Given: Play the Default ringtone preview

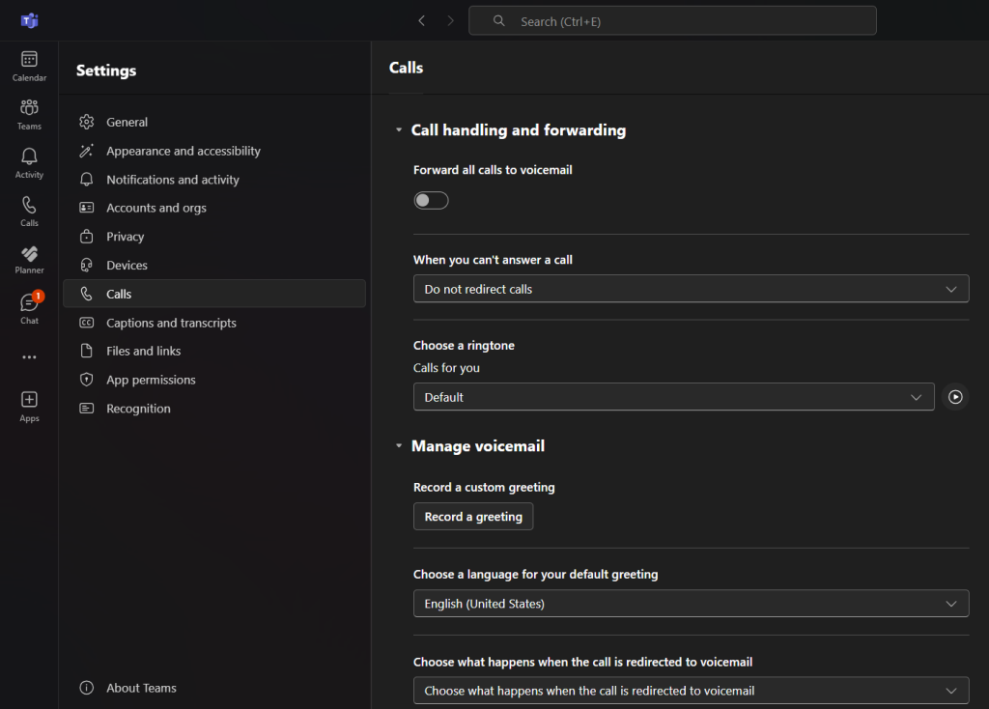Looking at the screenshot, I should click(x=955, y=396).
